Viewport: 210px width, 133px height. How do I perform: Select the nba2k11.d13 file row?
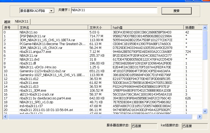click(103, 86)
